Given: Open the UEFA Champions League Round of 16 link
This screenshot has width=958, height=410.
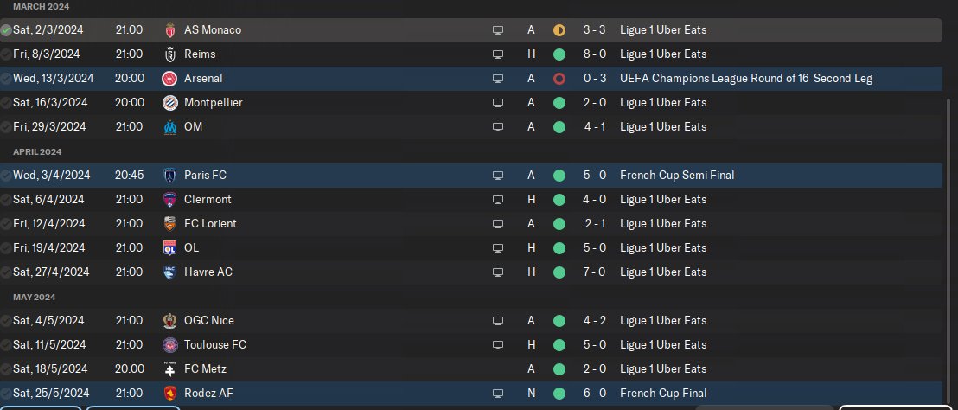Looking at the screenshot, I should [x=745, y=79].
